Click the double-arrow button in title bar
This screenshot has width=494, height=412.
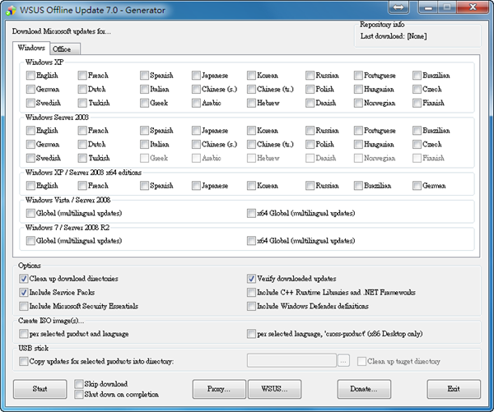(x=398, y=7)
